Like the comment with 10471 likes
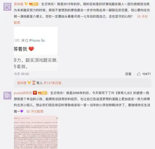155x149 pixels. click(x=139, y=74)
